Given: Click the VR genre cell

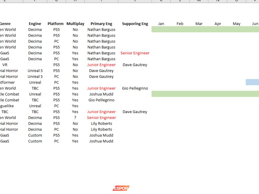Looking at the screenshot, I should 5,65.
